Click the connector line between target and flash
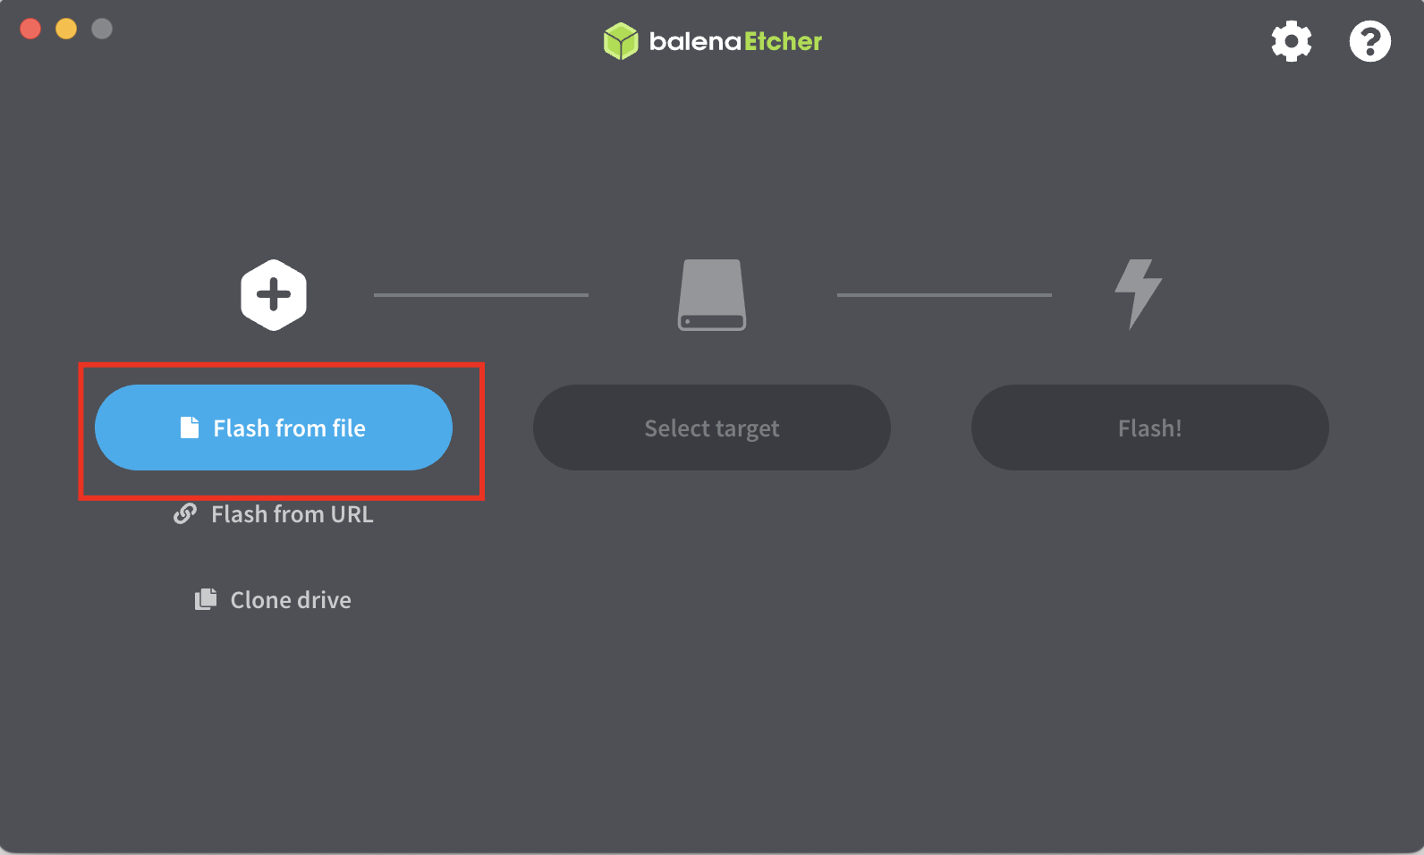The width and height of the screenshot is (1424, 855). tap(945, 294)
